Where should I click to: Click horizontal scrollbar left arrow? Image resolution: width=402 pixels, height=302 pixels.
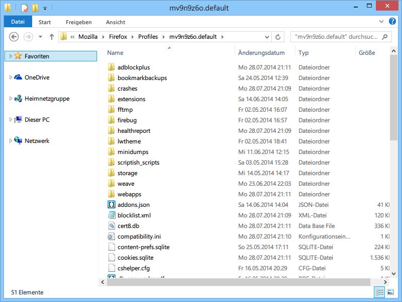[x=103, y=282]
